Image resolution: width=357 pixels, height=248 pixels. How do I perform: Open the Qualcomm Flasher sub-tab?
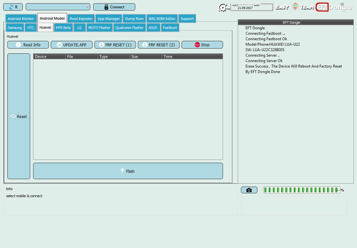coord(129,28)
